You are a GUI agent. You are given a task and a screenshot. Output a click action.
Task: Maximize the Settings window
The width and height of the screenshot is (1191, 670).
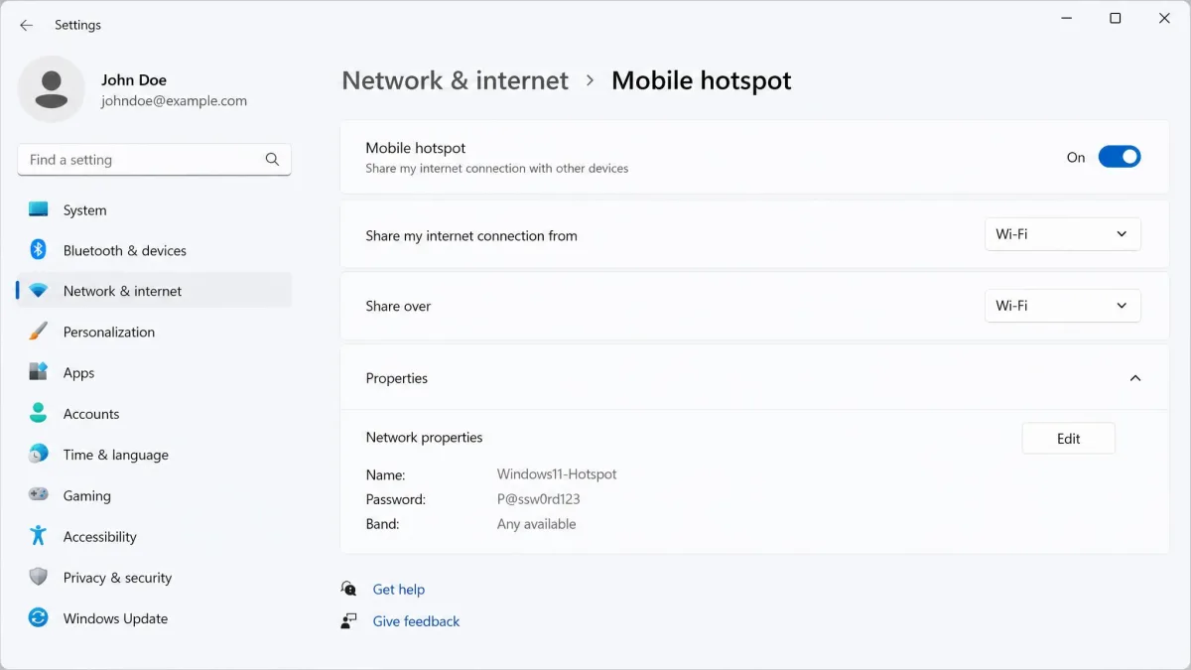point(1115,19)
